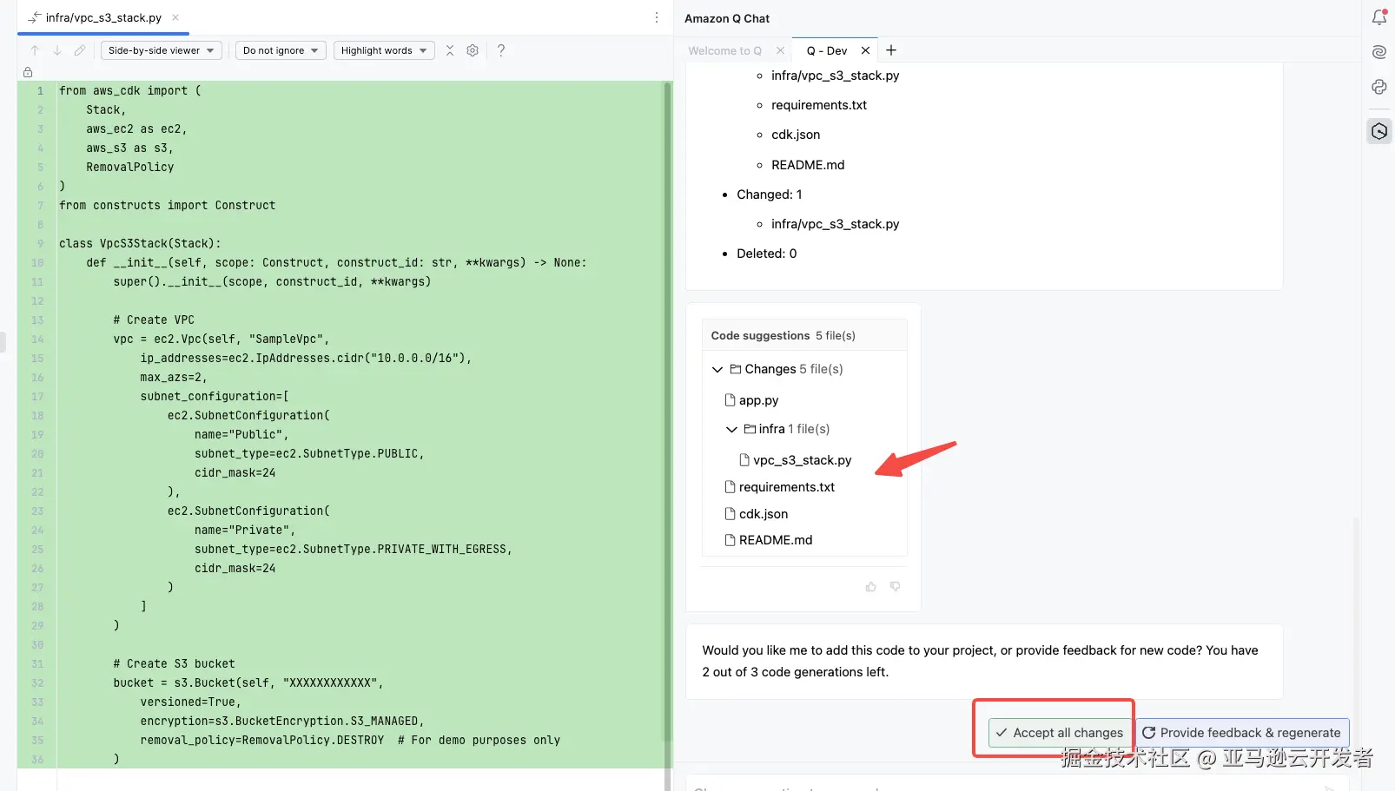Viewport: 1395px width, 791px height.
Task: Click 'Deleted: 0' summary bullet
Action: [766, 254]
